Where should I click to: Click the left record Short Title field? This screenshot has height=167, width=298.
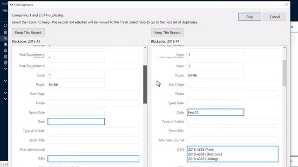coord(93,140)
